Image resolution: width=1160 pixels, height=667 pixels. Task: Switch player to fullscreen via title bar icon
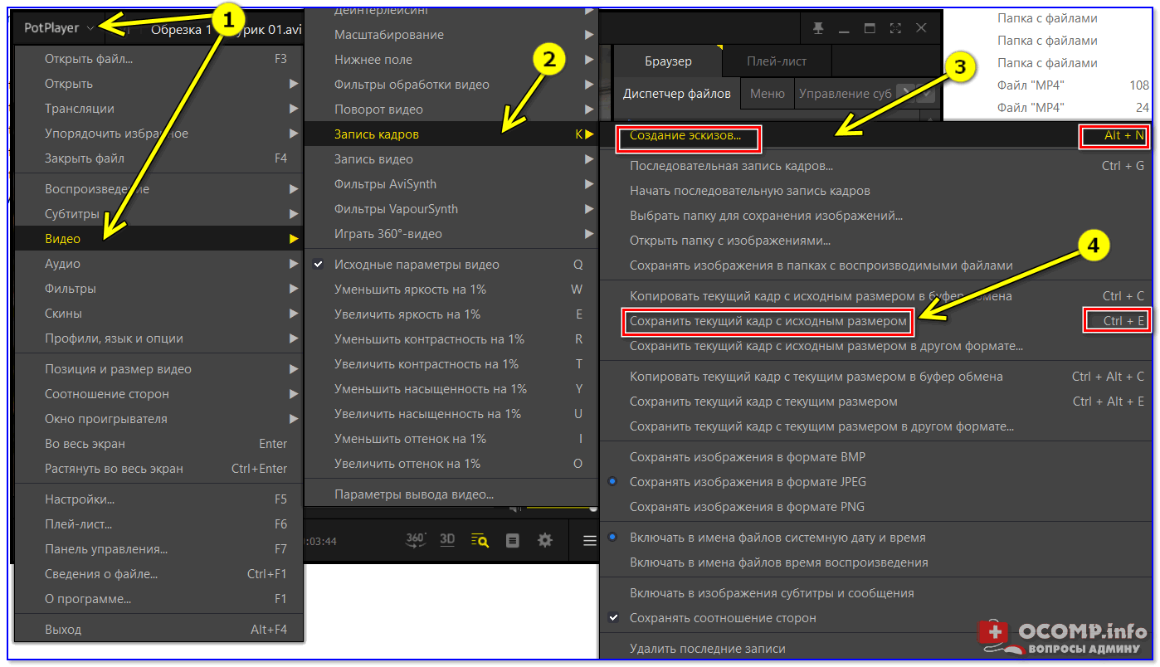tap(895, 28)
